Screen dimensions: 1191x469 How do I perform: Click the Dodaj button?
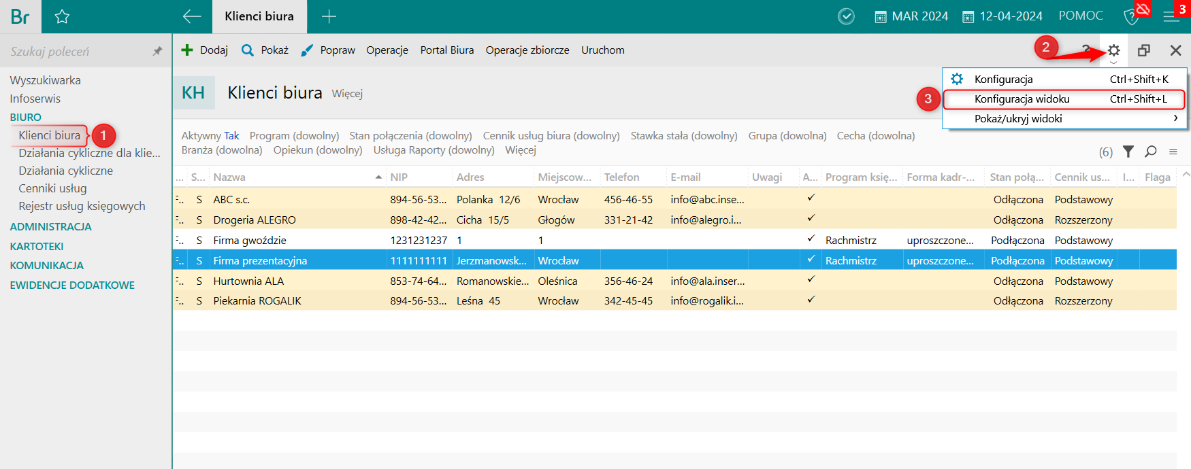click(x=205, y=50)
